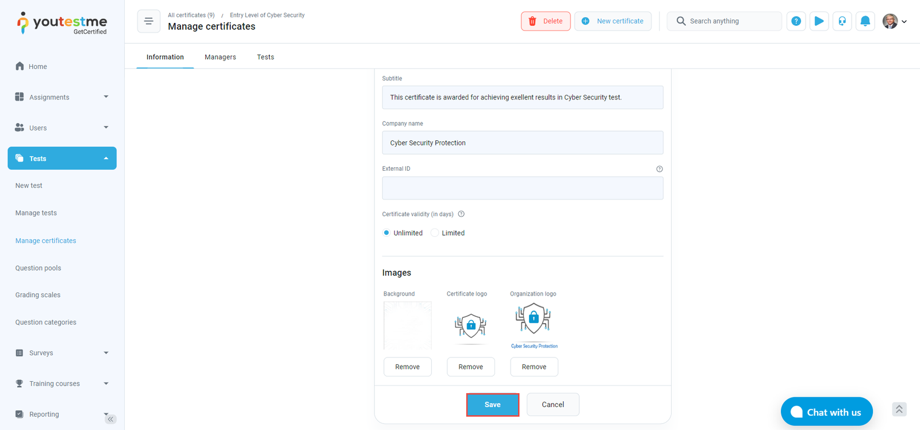This screenshot has height=430, width=920.
Task: Expand the Assignments menu arrow
Action: point(106,97)
